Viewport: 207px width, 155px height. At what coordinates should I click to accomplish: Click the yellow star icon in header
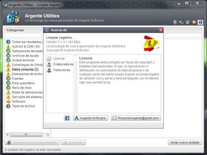coord(194,22)
